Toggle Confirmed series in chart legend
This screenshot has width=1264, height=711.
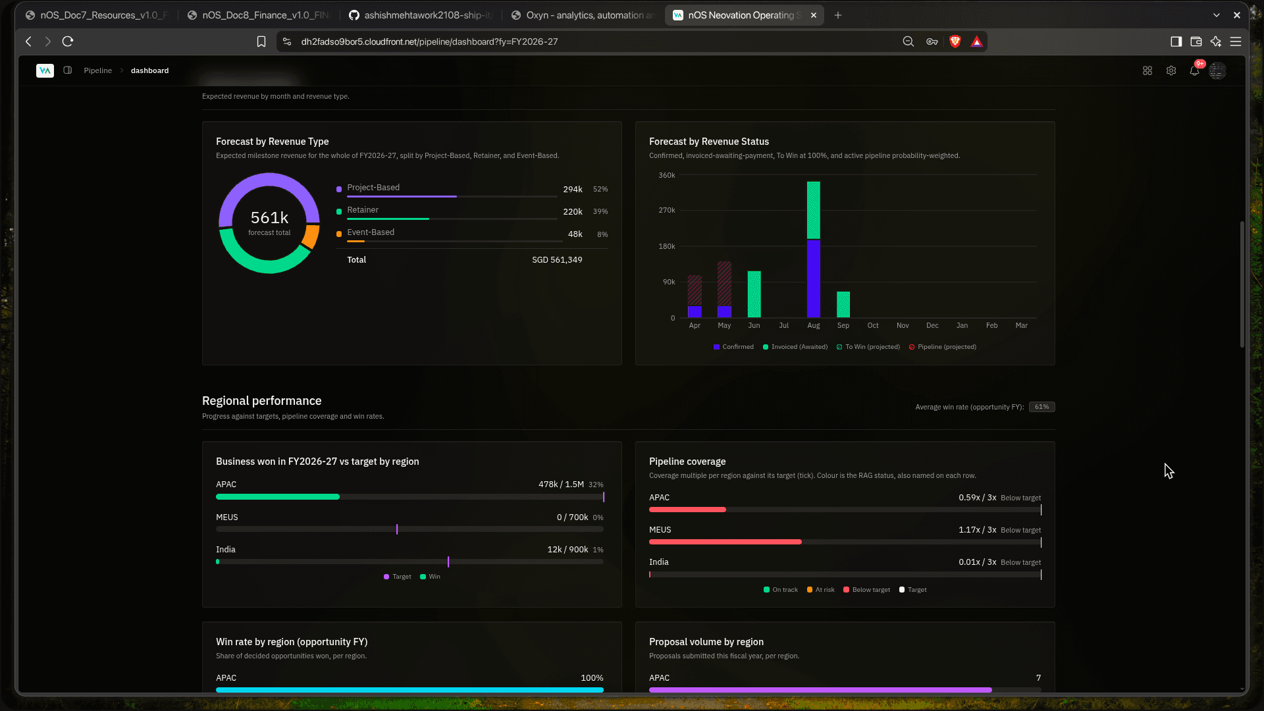coord(733,347)
